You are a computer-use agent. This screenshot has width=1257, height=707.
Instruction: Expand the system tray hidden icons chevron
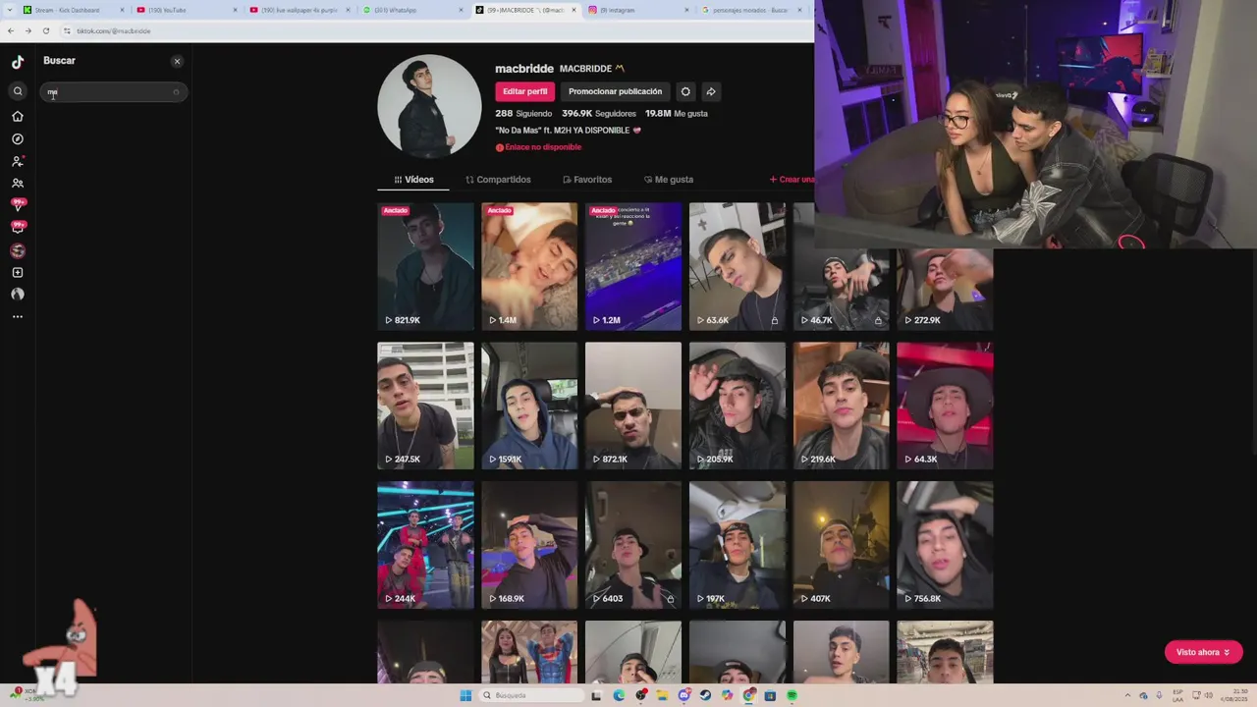(1127, 695)
